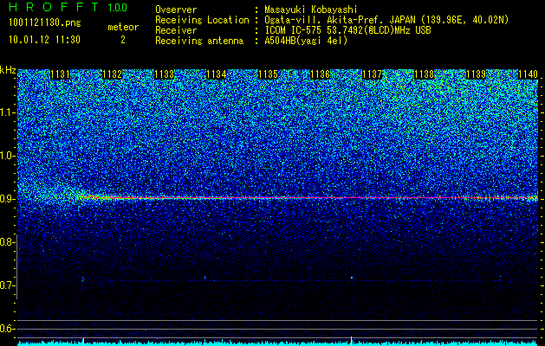545x346 pixels.
Task: Click the 1134 time marker
Action: 217,74
